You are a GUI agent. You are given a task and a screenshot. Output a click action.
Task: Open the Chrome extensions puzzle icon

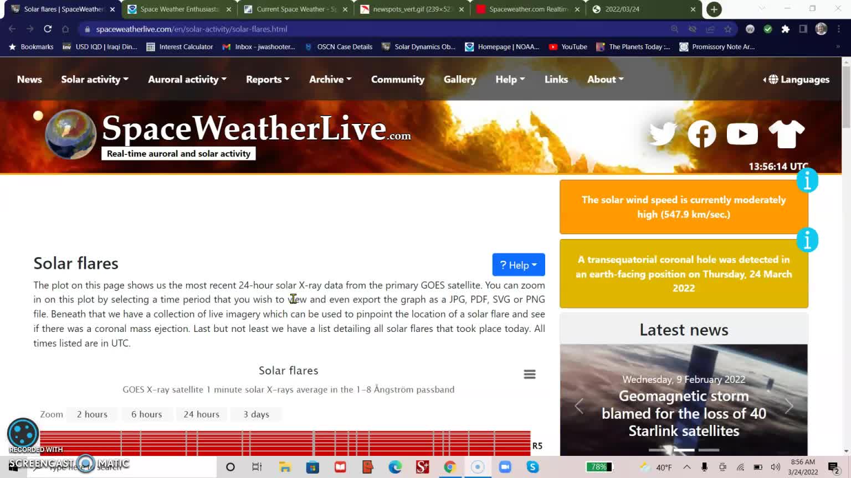click(x=785, y=29)
